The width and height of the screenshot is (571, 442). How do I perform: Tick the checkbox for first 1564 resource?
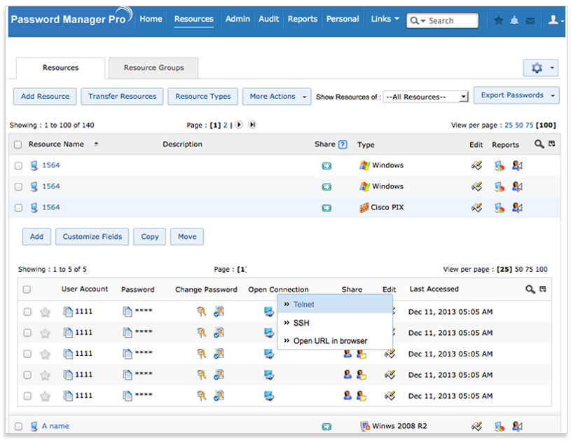pyautogui.click(x=18, y=166)
